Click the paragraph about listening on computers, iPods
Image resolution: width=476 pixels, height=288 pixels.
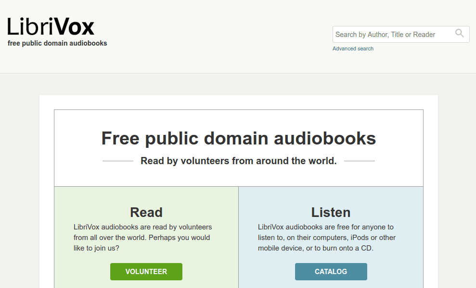[327, 238]
